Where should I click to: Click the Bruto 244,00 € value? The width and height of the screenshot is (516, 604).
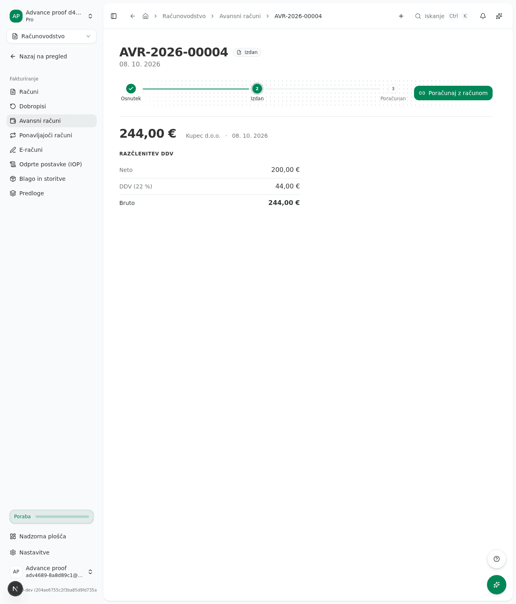(x=284, y=203)
